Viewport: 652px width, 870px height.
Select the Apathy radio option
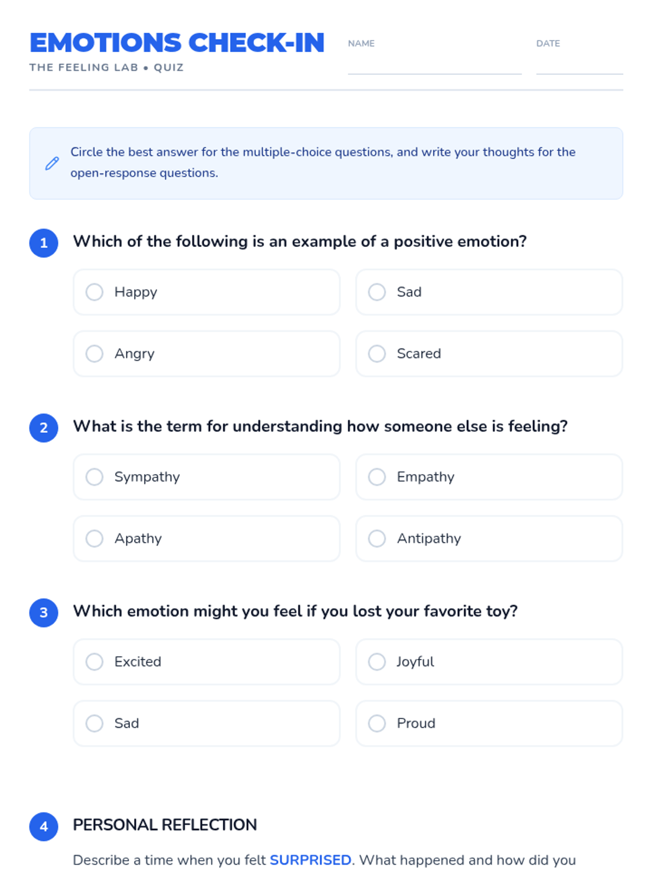coord(95,538)
